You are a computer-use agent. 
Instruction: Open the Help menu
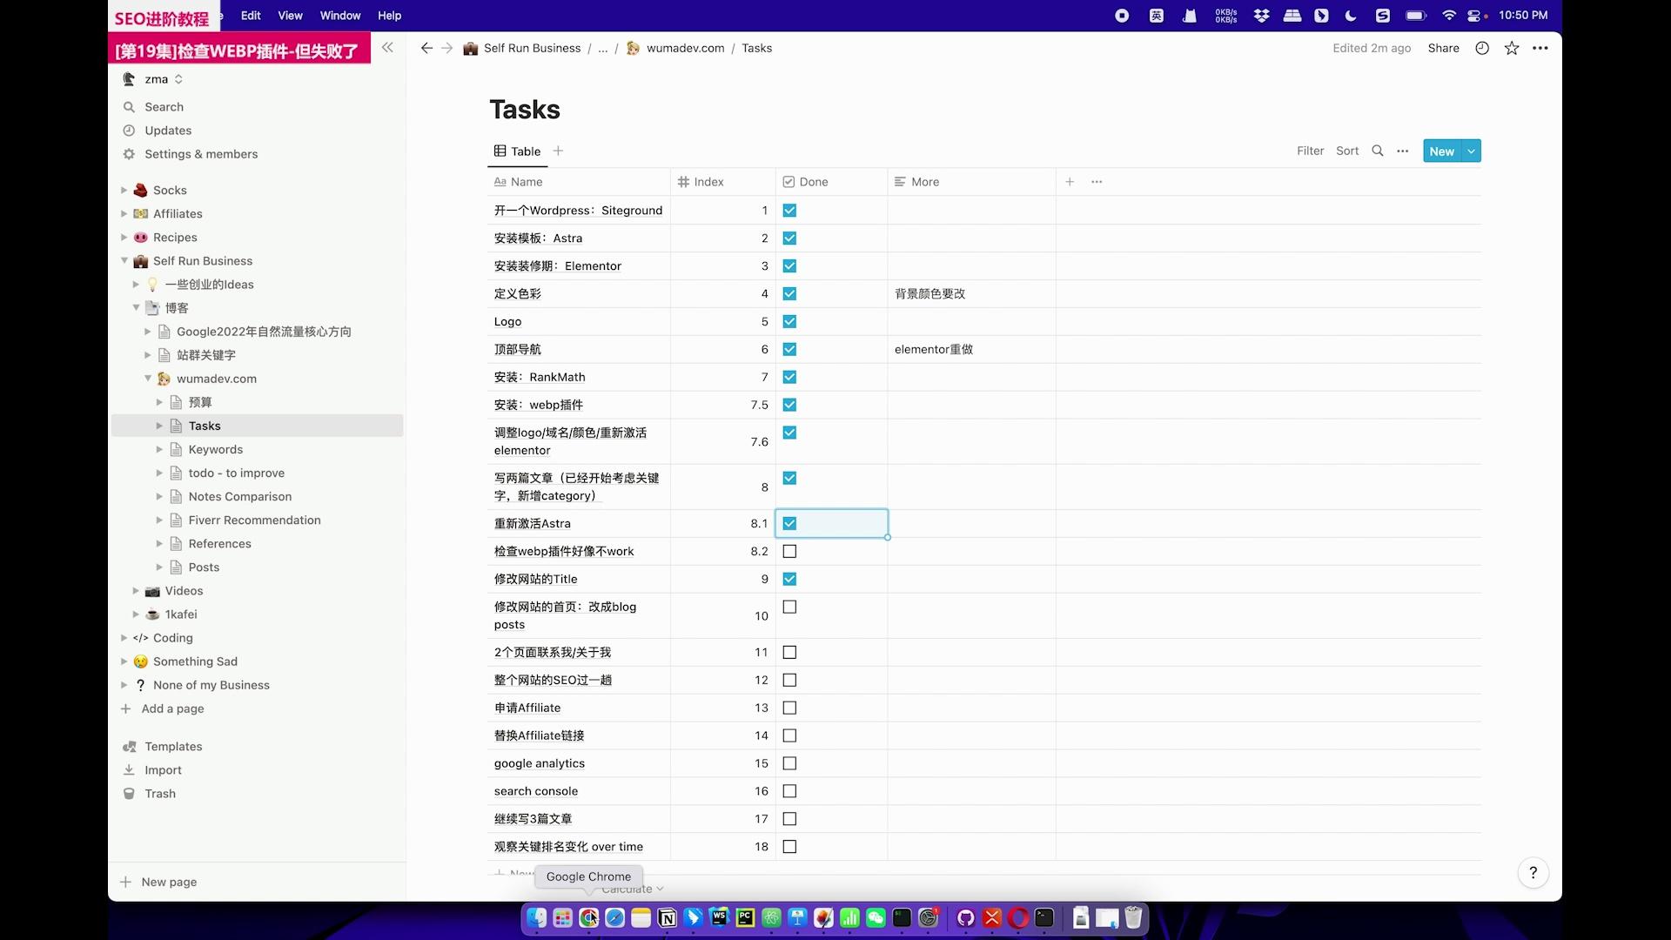(389, 15)
